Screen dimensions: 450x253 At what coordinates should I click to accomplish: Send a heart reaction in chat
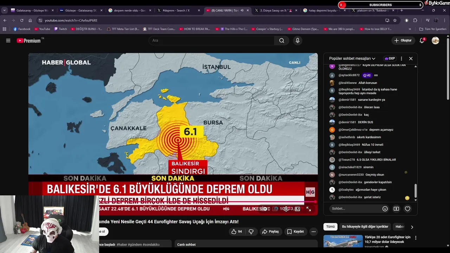(x=407, y=209)
